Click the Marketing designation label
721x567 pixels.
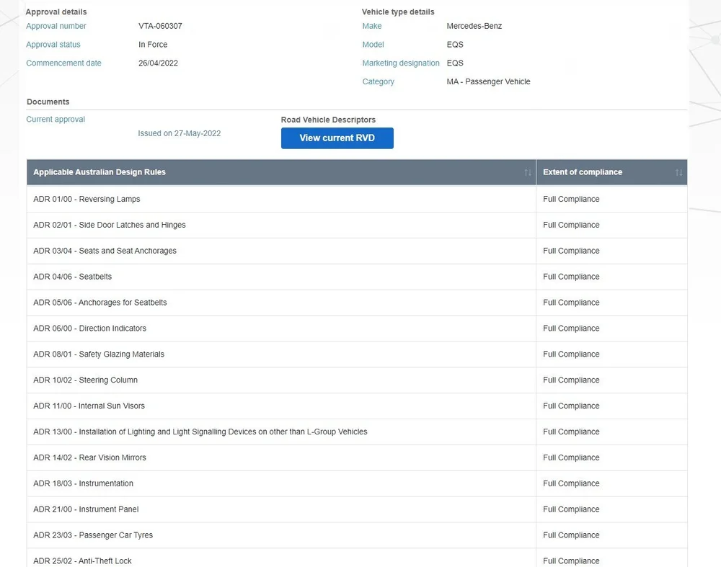pyautogui.click(x=401, y=63)
